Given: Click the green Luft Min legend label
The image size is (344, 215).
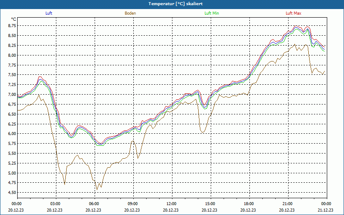Looking at the screenshot, I should [212, 13].
